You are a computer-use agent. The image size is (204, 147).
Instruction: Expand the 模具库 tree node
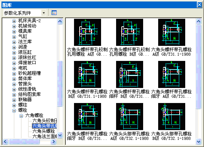tap(14, 32)
